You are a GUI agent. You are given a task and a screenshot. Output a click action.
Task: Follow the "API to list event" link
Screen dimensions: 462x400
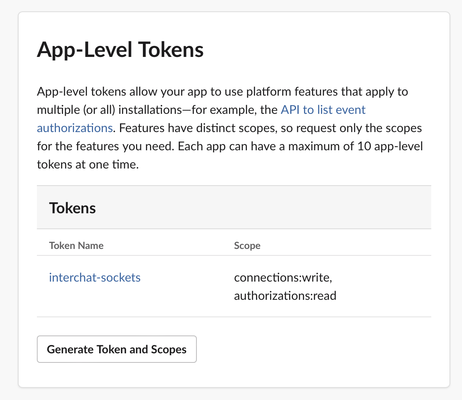(323, 110)
